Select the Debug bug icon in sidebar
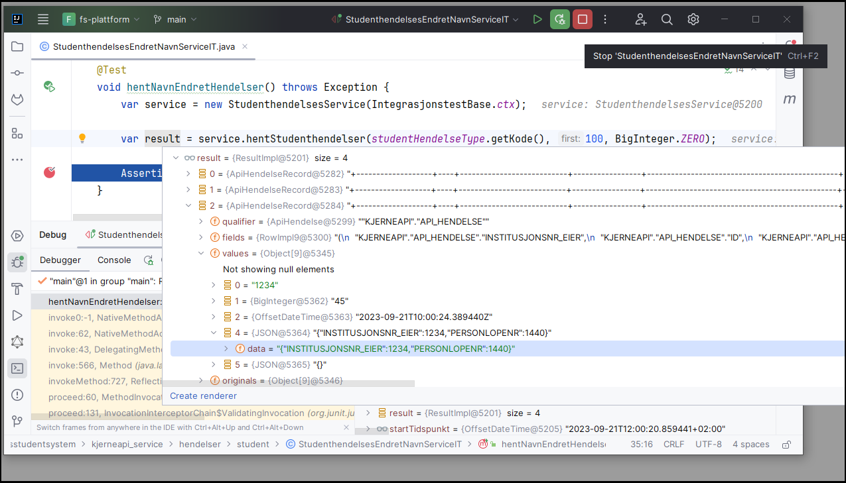The image size is (846, 483). pyautogui.click(x=17, y=262)
